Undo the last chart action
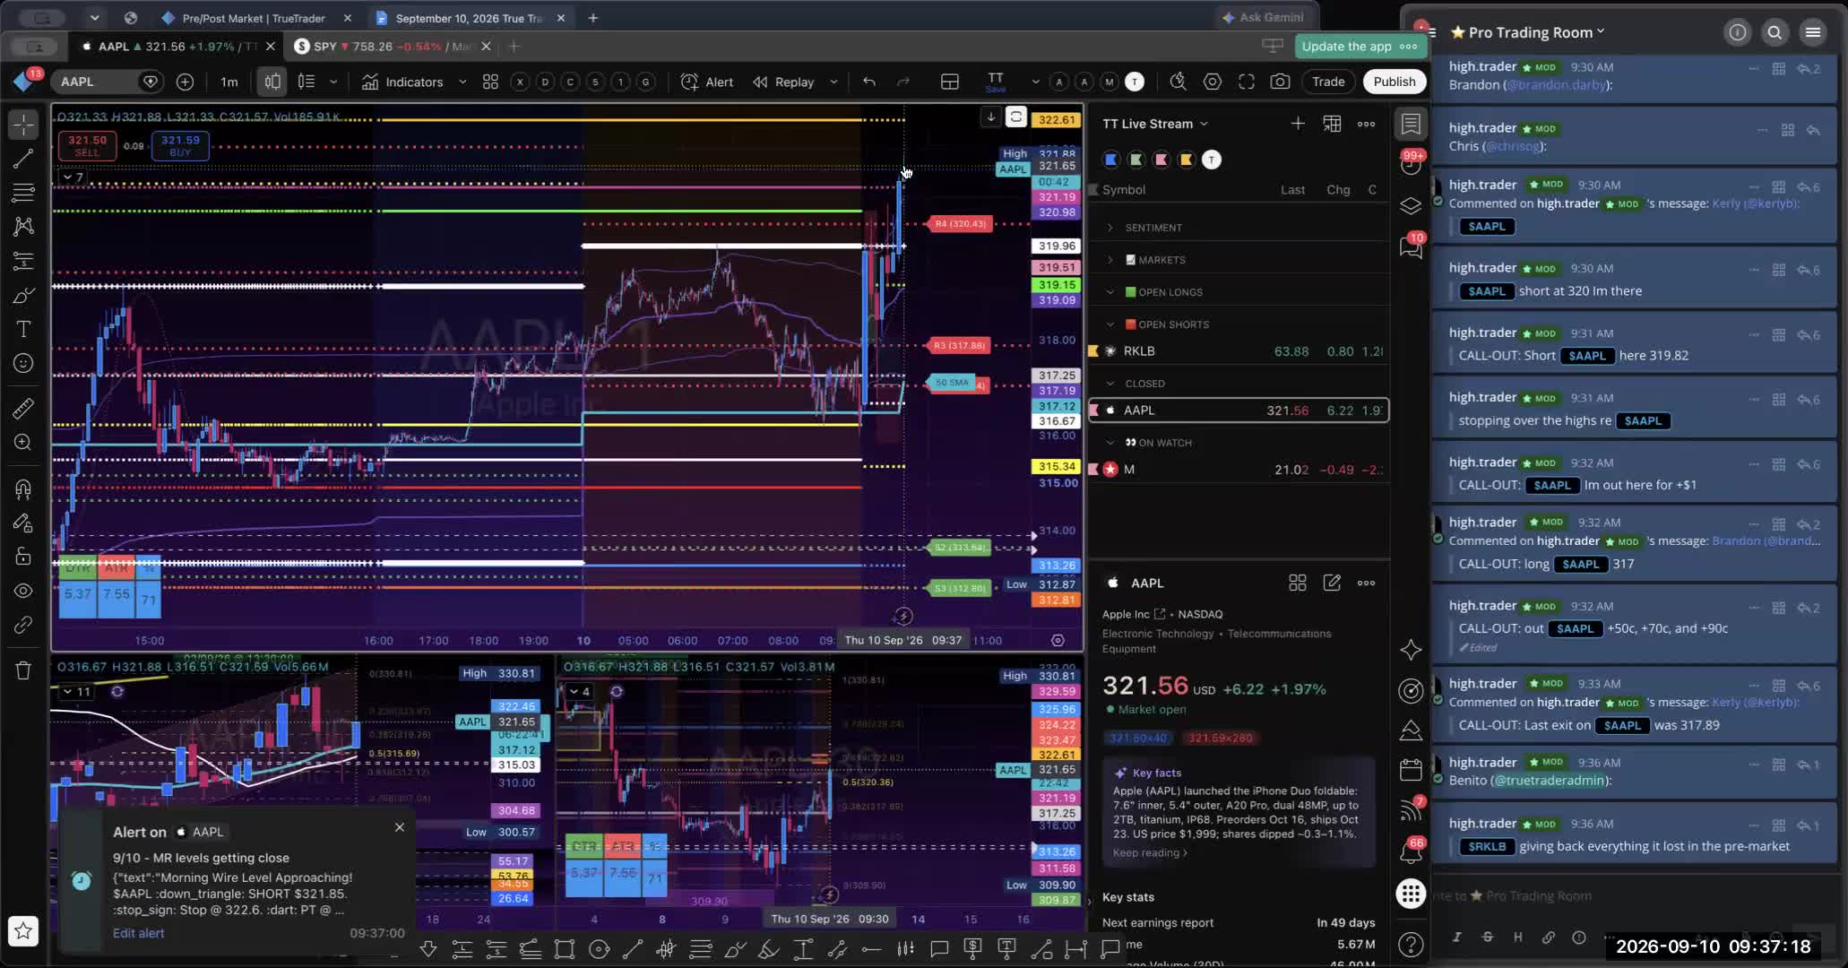1848x968 pixels. tap(869, 82)
